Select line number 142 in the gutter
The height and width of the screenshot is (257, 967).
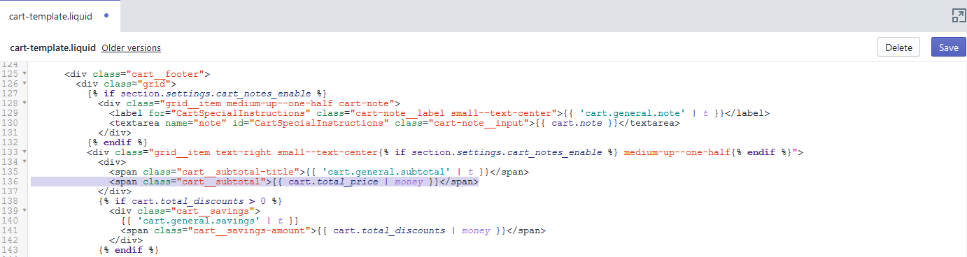tap(10, 240)
